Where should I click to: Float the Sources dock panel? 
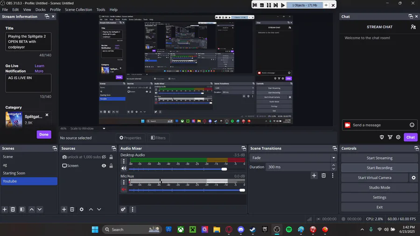pos(114,148)
